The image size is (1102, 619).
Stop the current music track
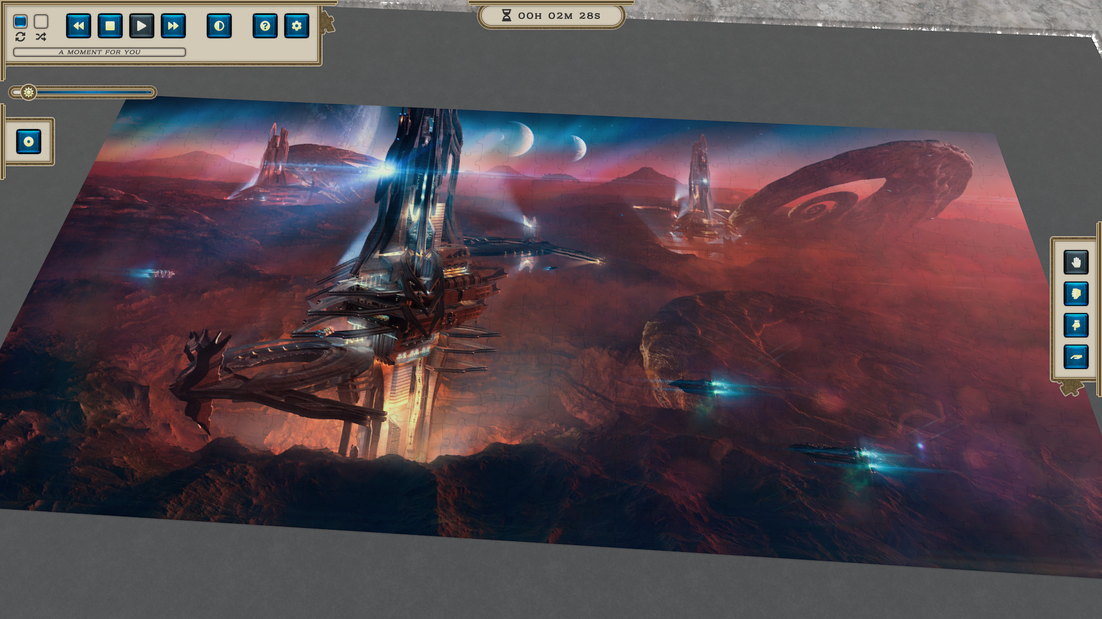coord(110,26)
